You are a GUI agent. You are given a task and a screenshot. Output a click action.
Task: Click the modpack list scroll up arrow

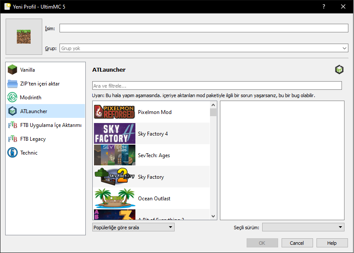[213, 105]
